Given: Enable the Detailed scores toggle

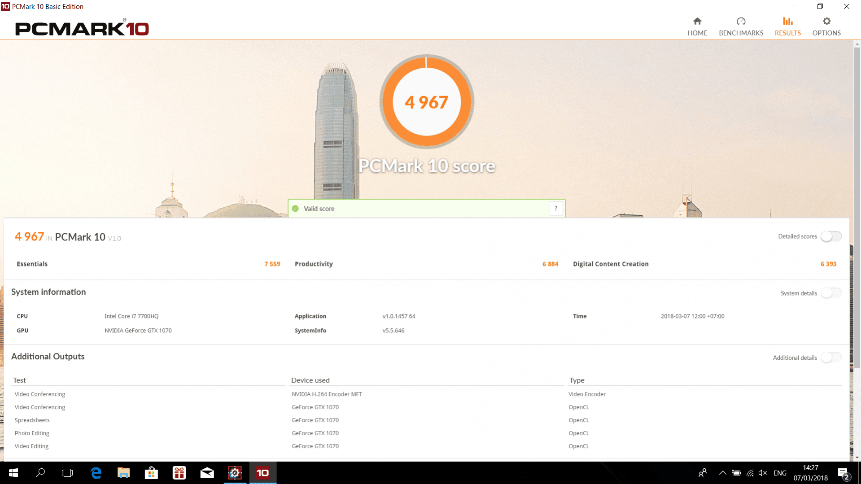Looking at the screenshot, I should [x=831, y=236].
